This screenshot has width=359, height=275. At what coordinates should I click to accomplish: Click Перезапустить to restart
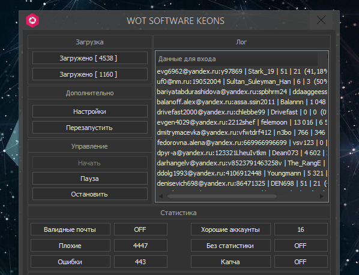pos(90,128)
